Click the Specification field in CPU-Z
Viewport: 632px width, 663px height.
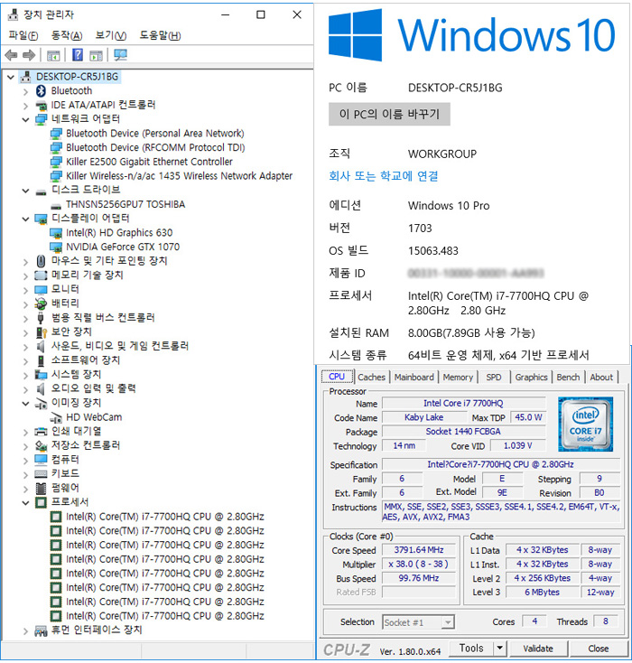tap(500, 464)
